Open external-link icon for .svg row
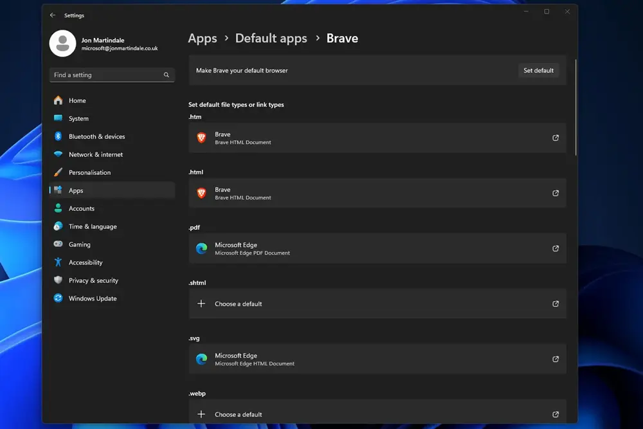The height and width of the screenshot is (429, 643). pyautogui.click(x=556, y=360)
